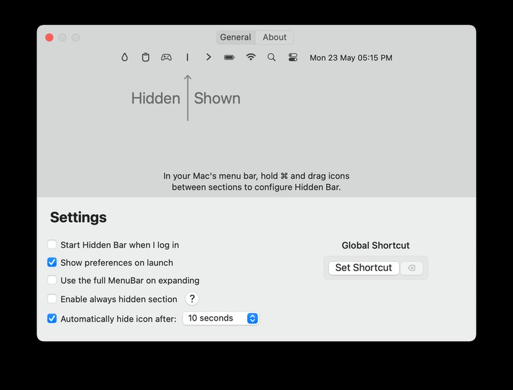Click the chevron arrow expand icon
The image size is (513, 390).
pos(209,57)
